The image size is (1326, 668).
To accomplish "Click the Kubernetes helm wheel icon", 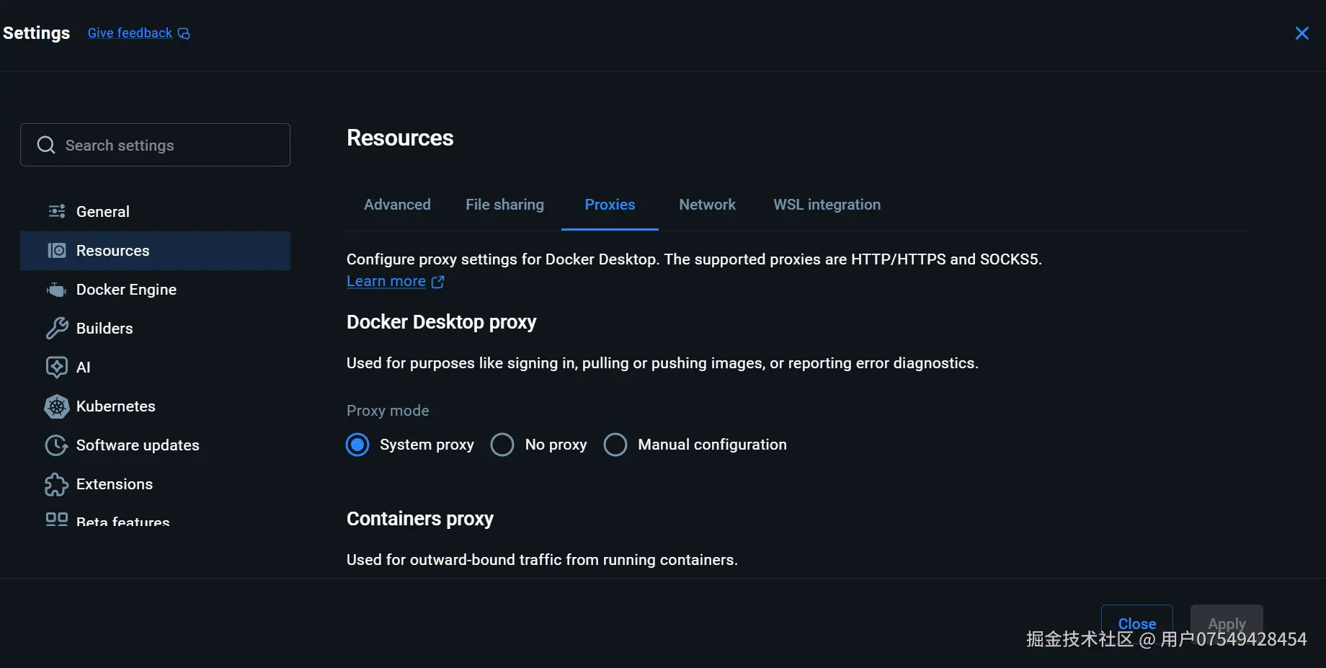I will point(56,406).
